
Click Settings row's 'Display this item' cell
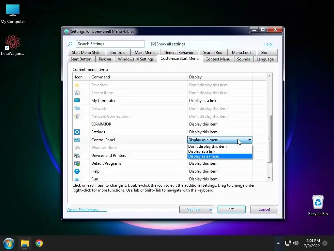coord(220,132)
